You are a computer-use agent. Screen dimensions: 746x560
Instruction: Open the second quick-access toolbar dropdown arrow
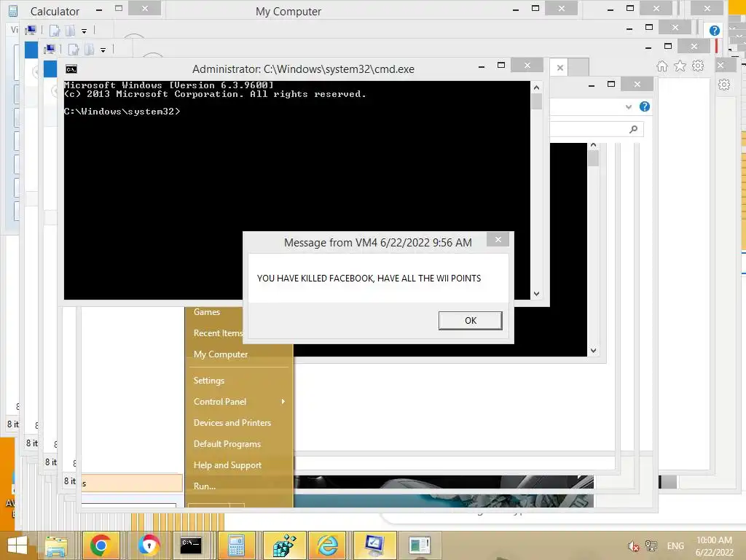(103, 50)
